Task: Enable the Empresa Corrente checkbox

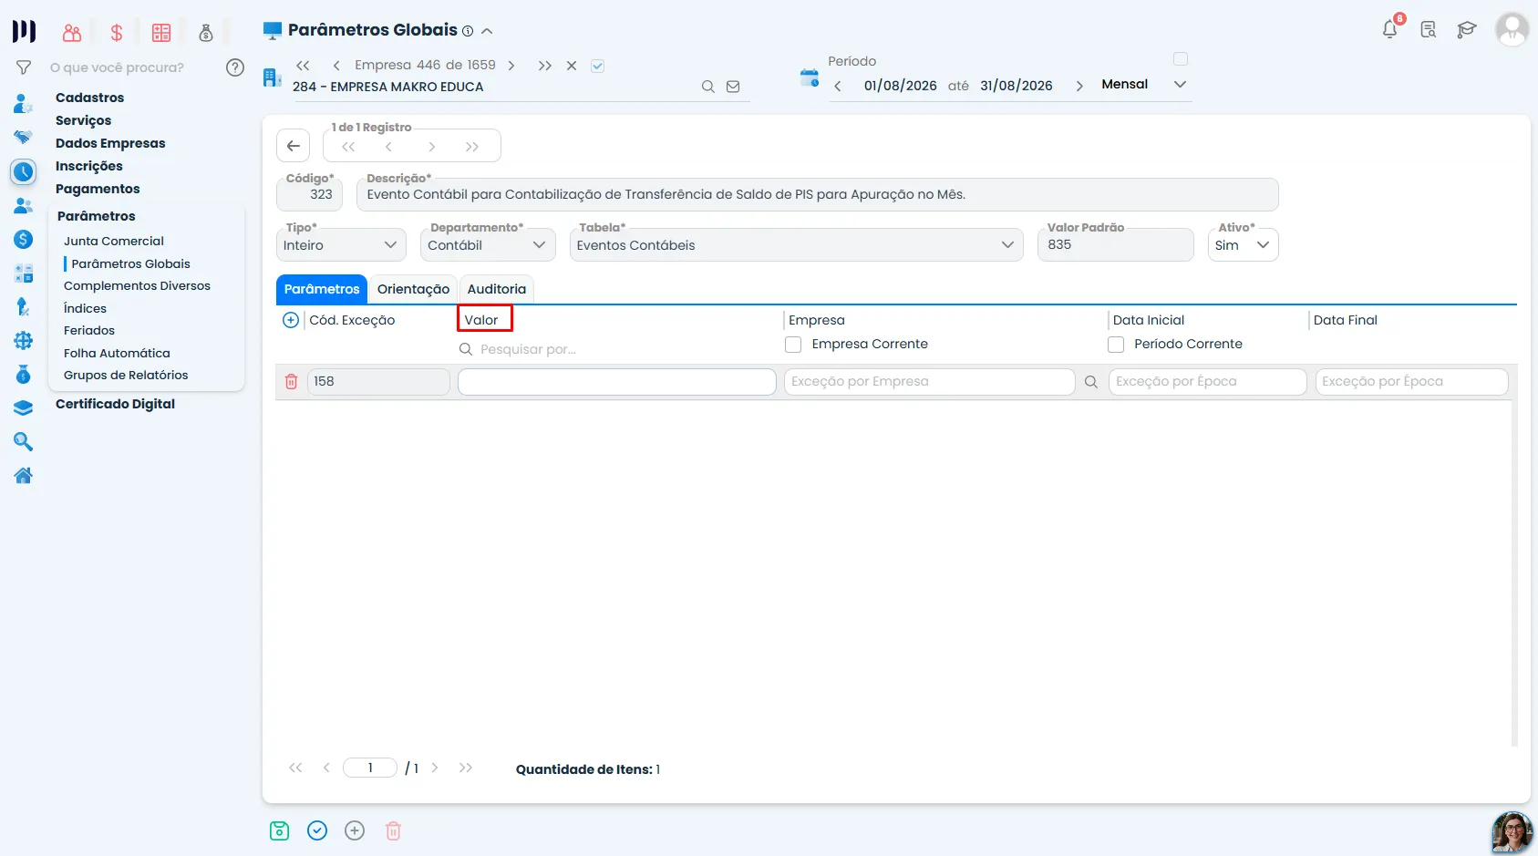Action: 793,345
